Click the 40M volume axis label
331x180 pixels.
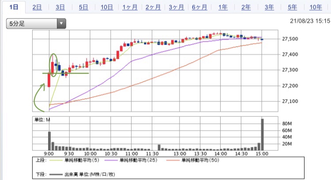(287, 137)
